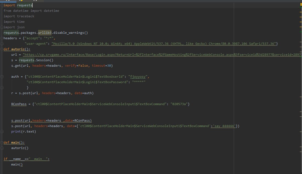Click the fold end marker beside 'print(r.text)'
The image size is (302, 174).
point(2,131)
